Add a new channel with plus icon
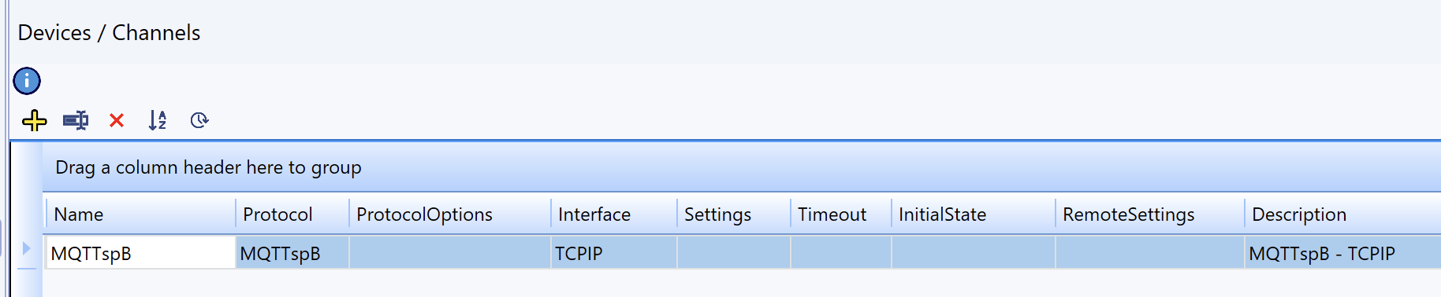Screen dimensions: 1441x297 (35, 120)
